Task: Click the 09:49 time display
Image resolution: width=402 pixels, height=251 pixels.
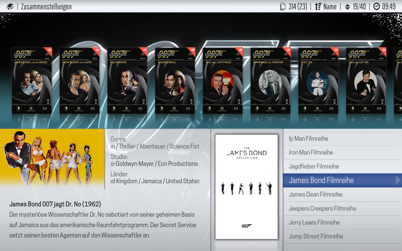Action: pyautogui.click(x=389, y=6)
